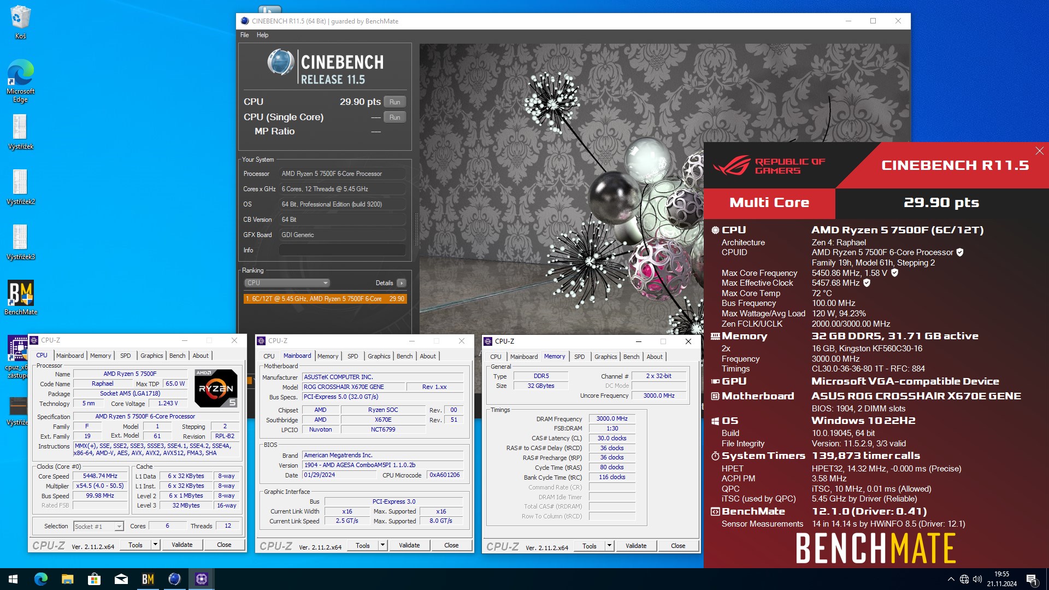1049x590 pixels.
Task: Select the 6C/12T ranking result row
Action: click(x=325, y=299)
